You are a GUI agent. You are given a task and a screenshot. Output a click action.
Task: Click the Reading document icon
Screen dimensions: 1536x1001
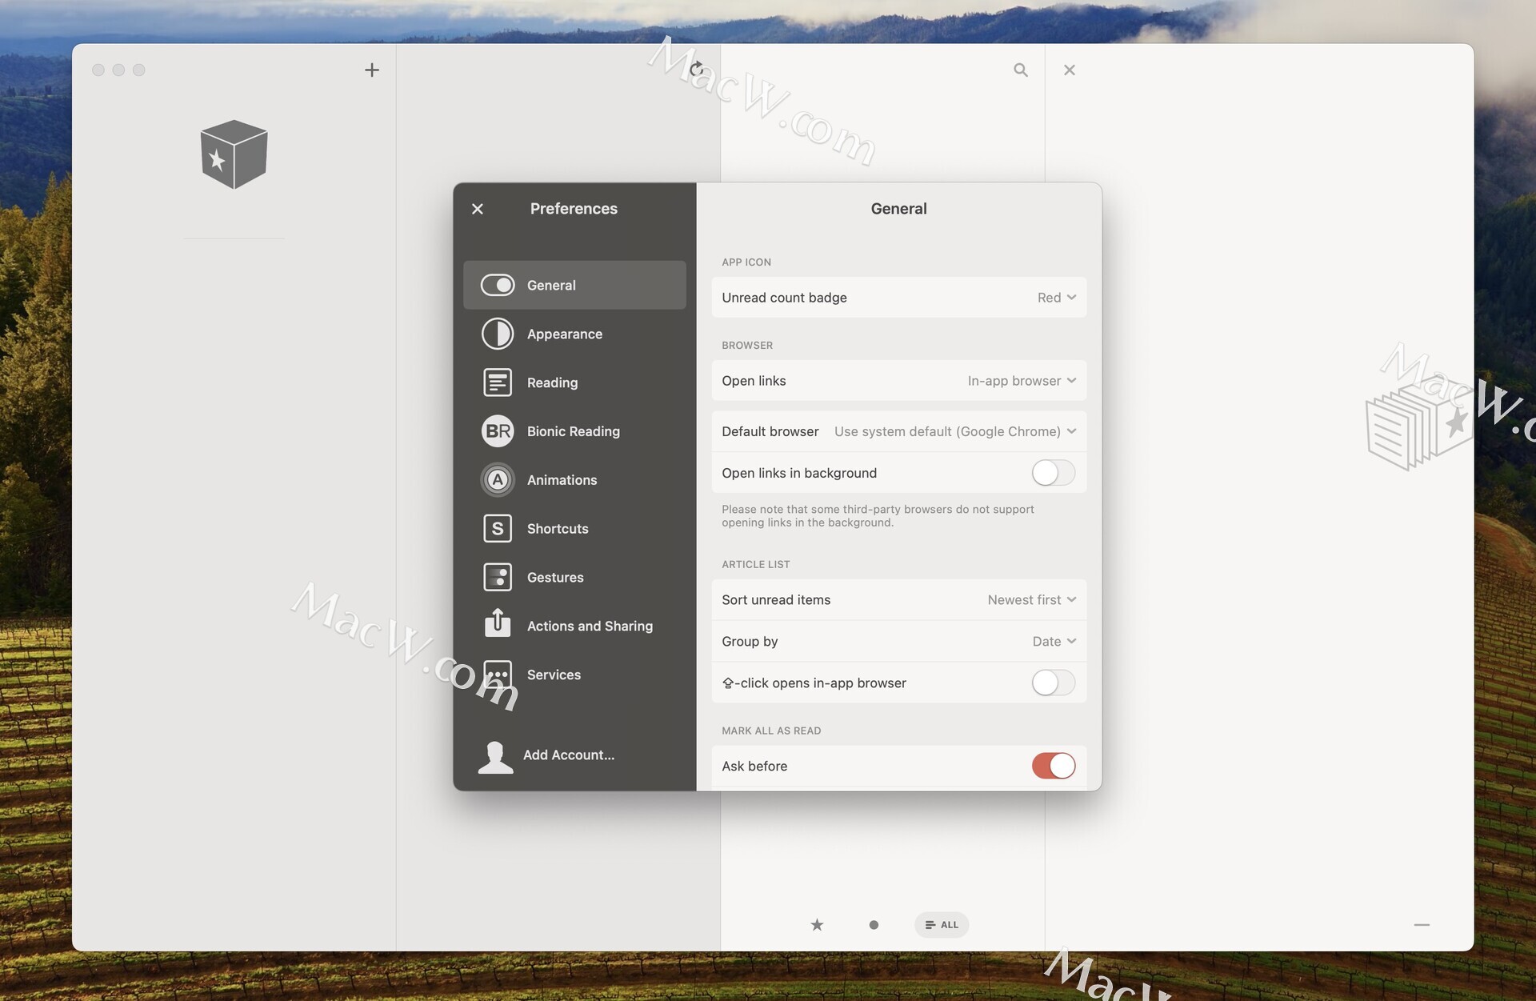click(x=497, y=382)
